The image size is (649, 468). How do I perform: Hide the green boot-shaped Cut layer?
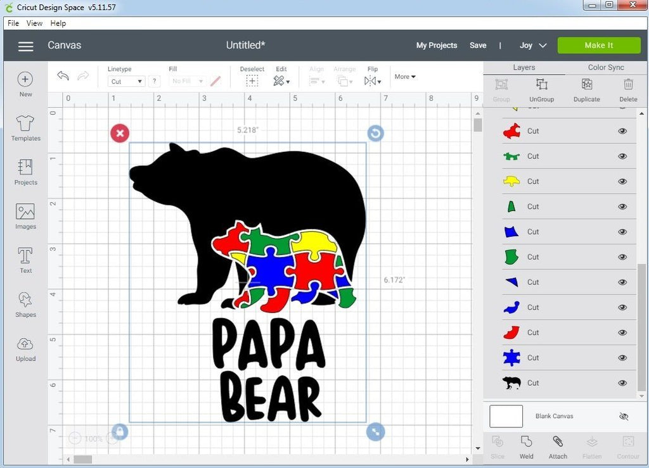[x=622, y=257]
